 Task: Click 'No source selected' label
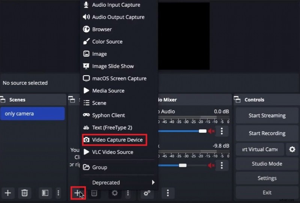click(x=25, y=83)
